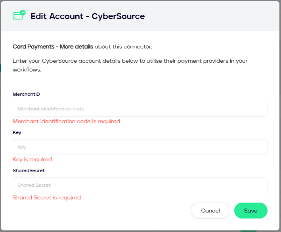Click the dimmed backdrop below the dialog
The height and width of the screenshot is (232, 281).
pos(119,231)
